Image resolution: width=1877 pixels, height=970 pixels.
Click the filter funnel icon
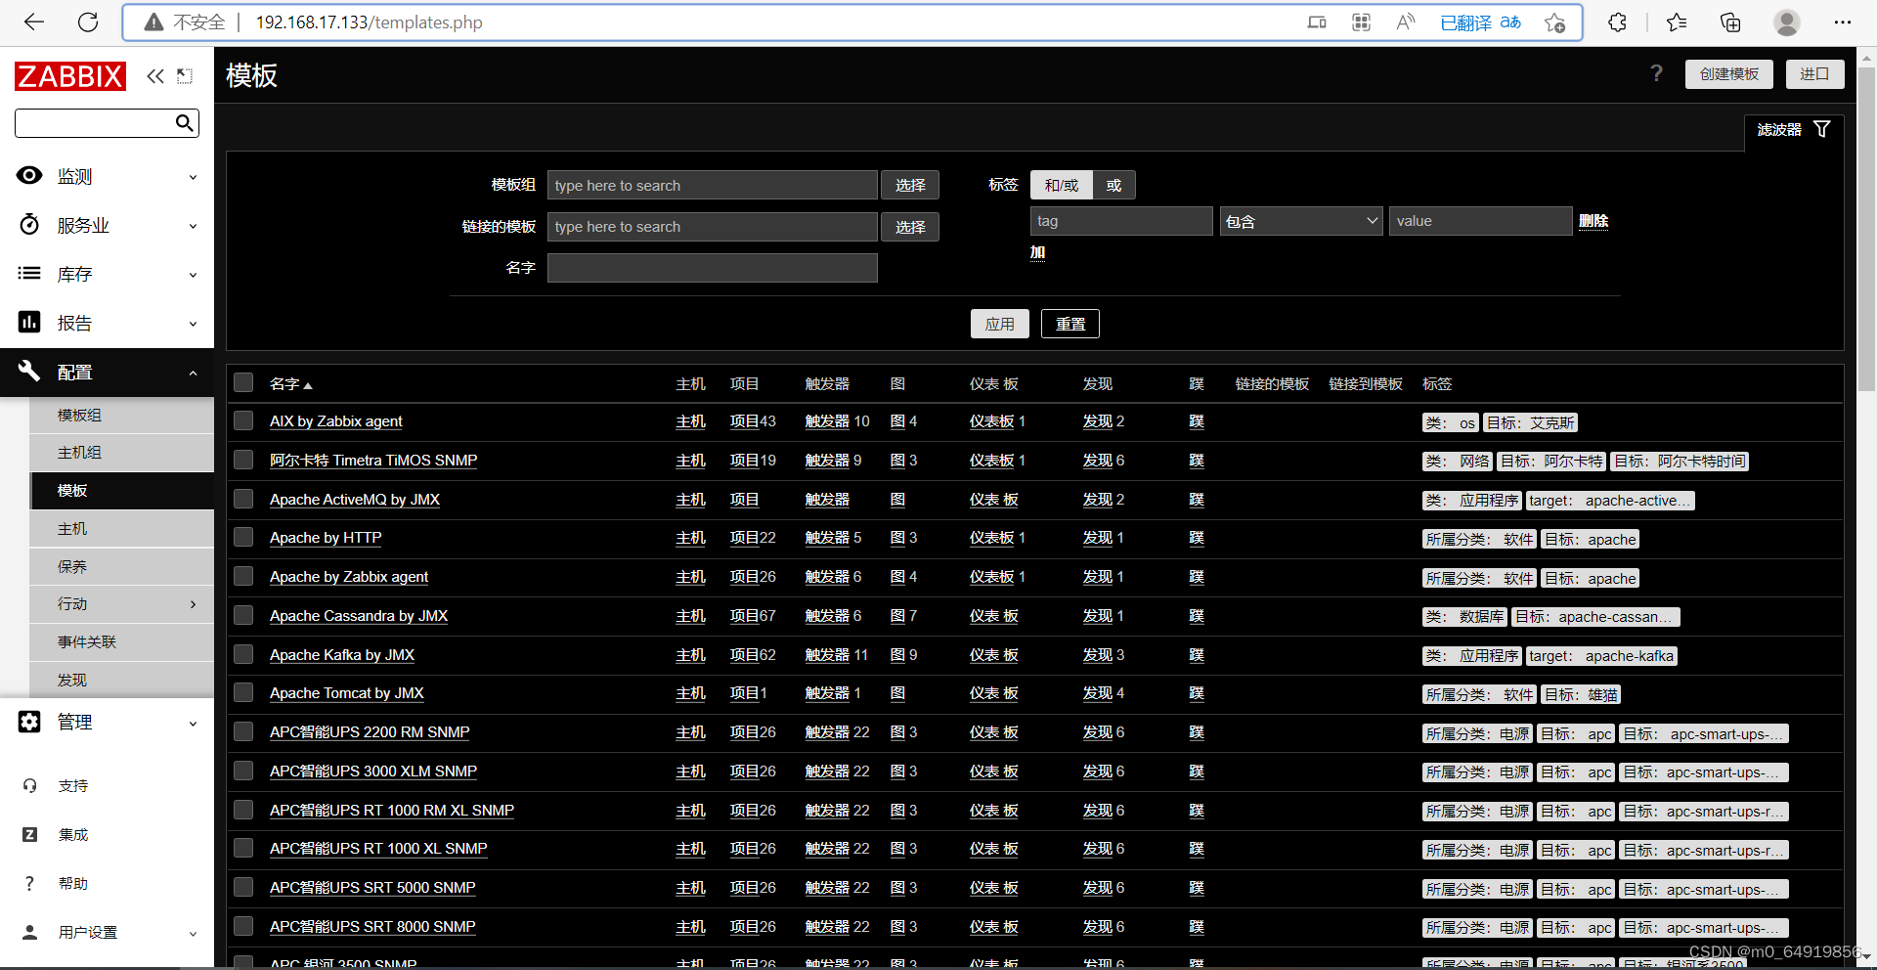(1822, 129)
